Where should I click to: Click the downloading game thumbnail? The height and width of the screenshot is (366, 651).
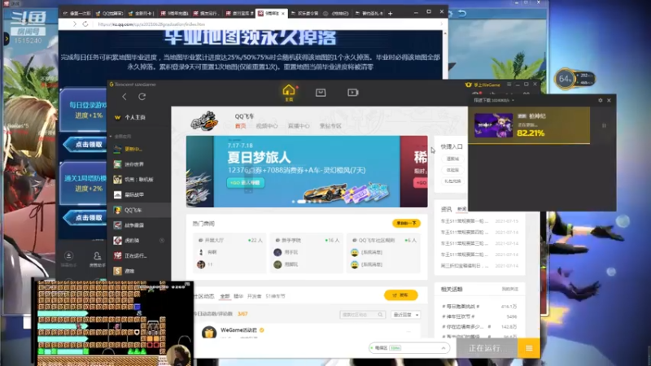(493, 125)
